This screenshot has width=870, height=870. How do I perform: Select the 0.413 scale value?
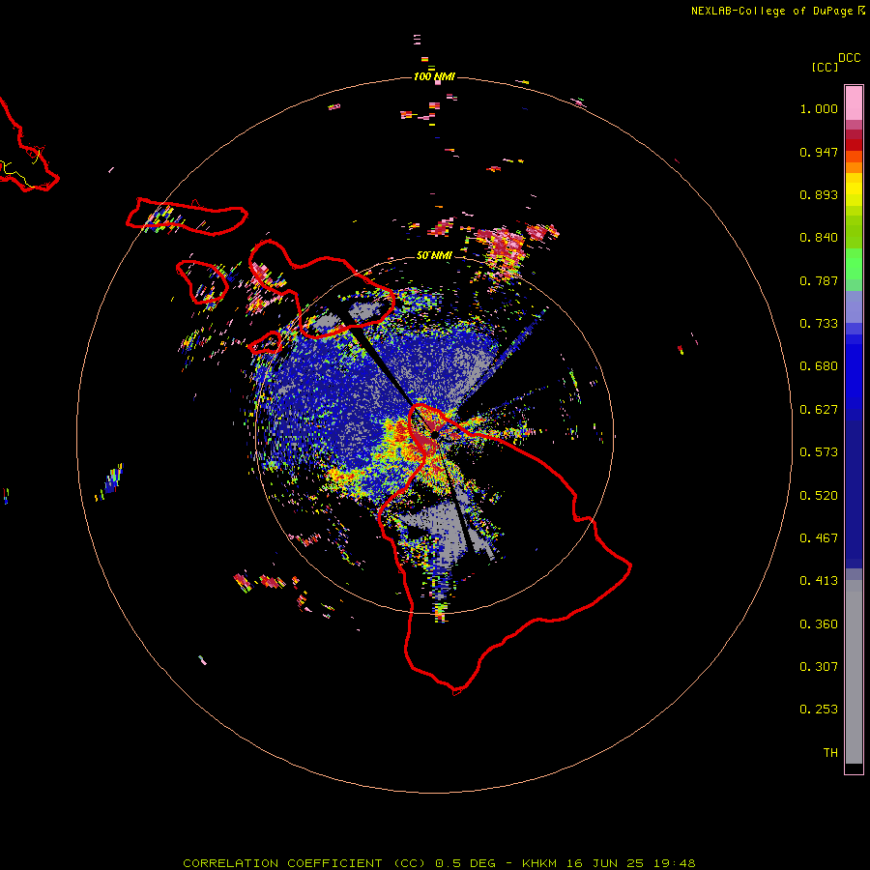(819, 581)
